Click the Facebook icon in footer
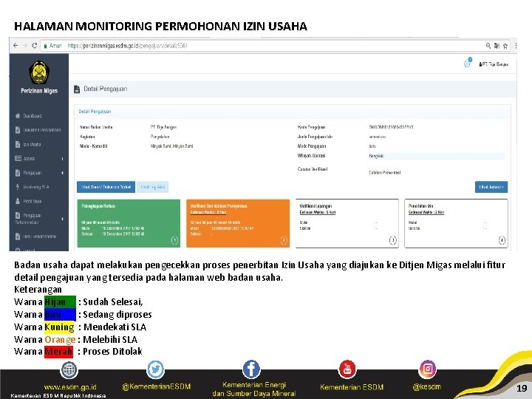Image resolution: width=532 pixels, height=399 pixels. [x=251, y=369]
